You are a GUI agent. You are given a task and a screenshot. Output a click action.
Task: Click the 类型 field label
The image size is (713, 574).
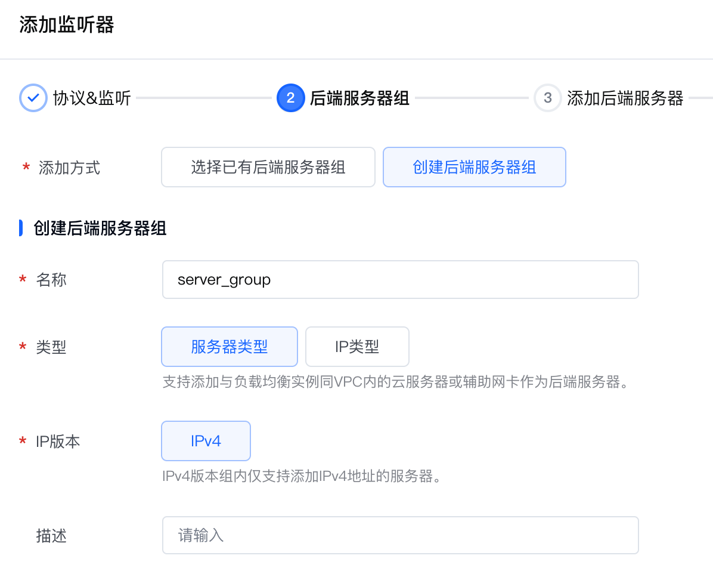click(x=51, y=347)
